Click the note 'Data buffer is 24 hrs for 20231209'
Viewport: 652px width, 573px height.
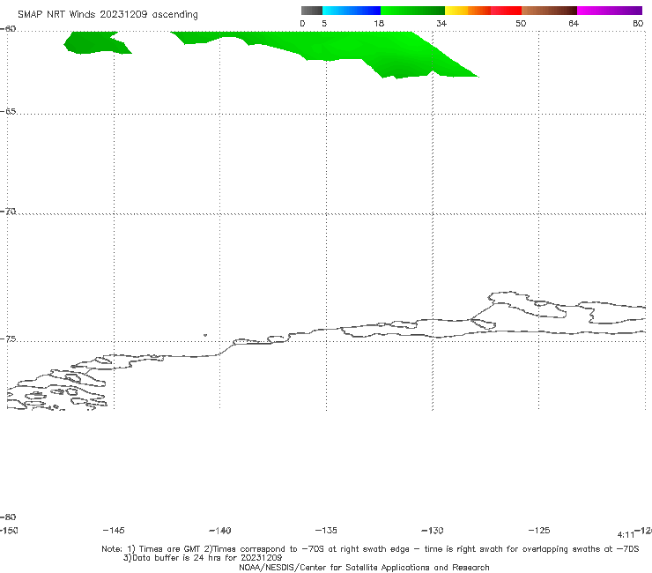pyautogui.click(x=203, y=558)
